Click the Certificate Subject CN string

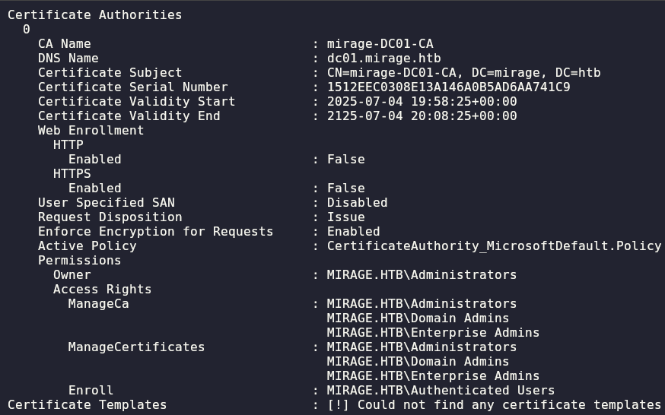(463, 72)
